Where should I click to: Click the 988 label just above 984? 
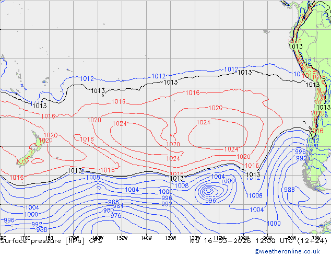[113, 202]
